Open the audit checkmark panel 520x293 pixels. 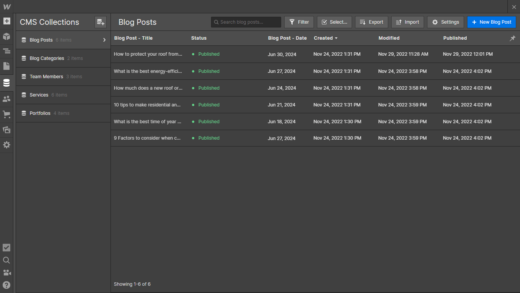pos(6,248)
